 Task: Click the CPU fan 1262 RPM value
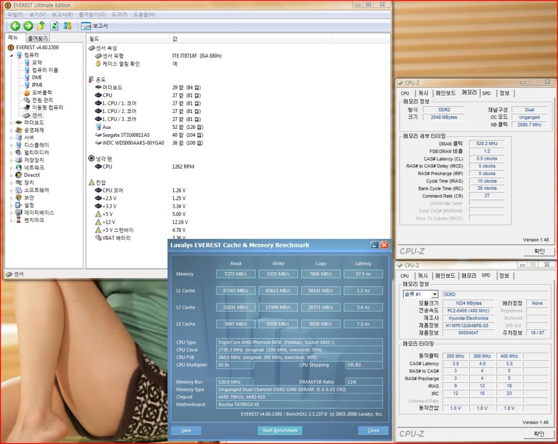point(183,166)
